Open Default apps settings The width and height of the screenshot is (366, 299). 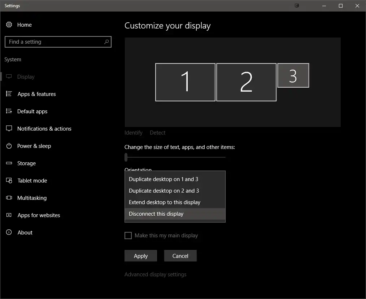point(32,111)
